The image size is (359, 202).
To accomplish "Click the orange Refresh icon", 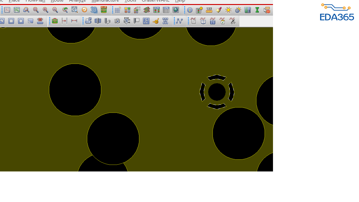I will (84, 10).
